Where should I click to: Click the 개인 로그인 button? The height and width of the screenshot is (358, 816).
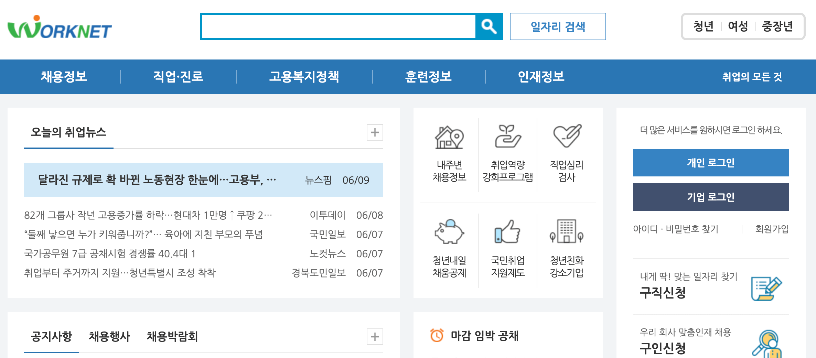[711, 162]
